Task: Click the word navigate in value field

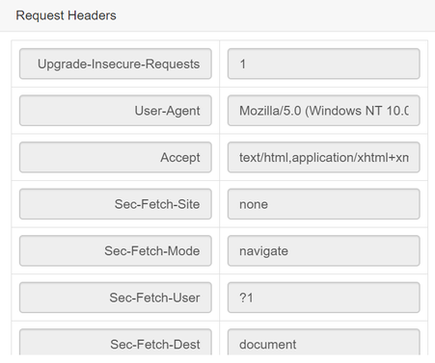Action: coord(263,251)
